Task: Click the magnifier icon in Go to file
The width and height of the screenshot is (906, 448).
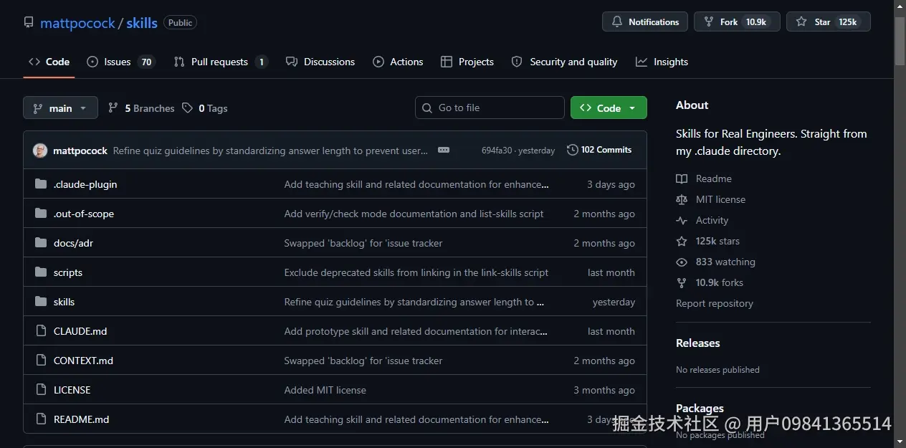Action: click(x=427, y=108)
